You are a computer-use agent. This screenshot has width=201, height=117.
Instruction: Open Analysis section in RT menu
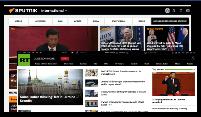coord(134,64)
